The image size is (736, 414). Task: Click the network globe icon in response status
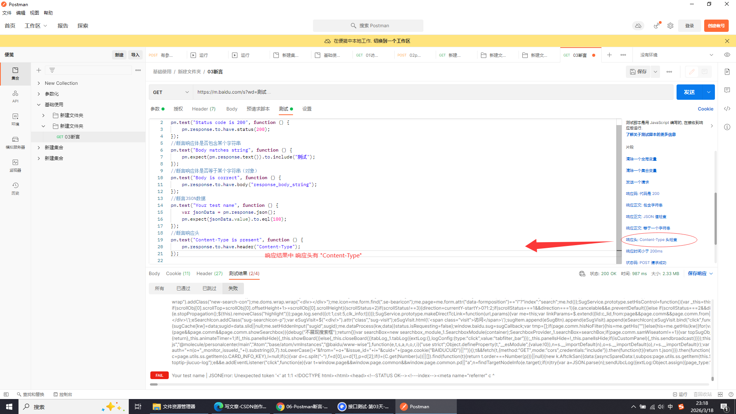[x=582, y=274]
